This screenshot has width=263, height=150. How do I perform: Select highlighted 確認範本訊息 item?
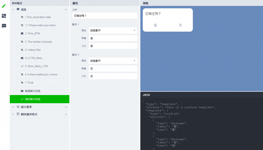pos(40,99)
